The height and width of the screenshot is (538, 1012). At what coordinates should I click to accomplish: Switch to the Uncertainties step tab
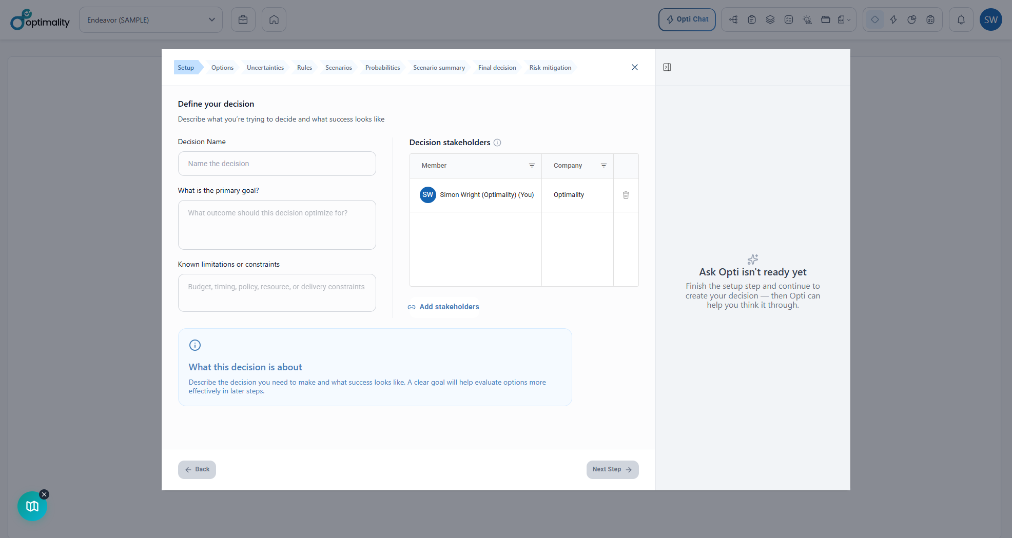[265, 68]
